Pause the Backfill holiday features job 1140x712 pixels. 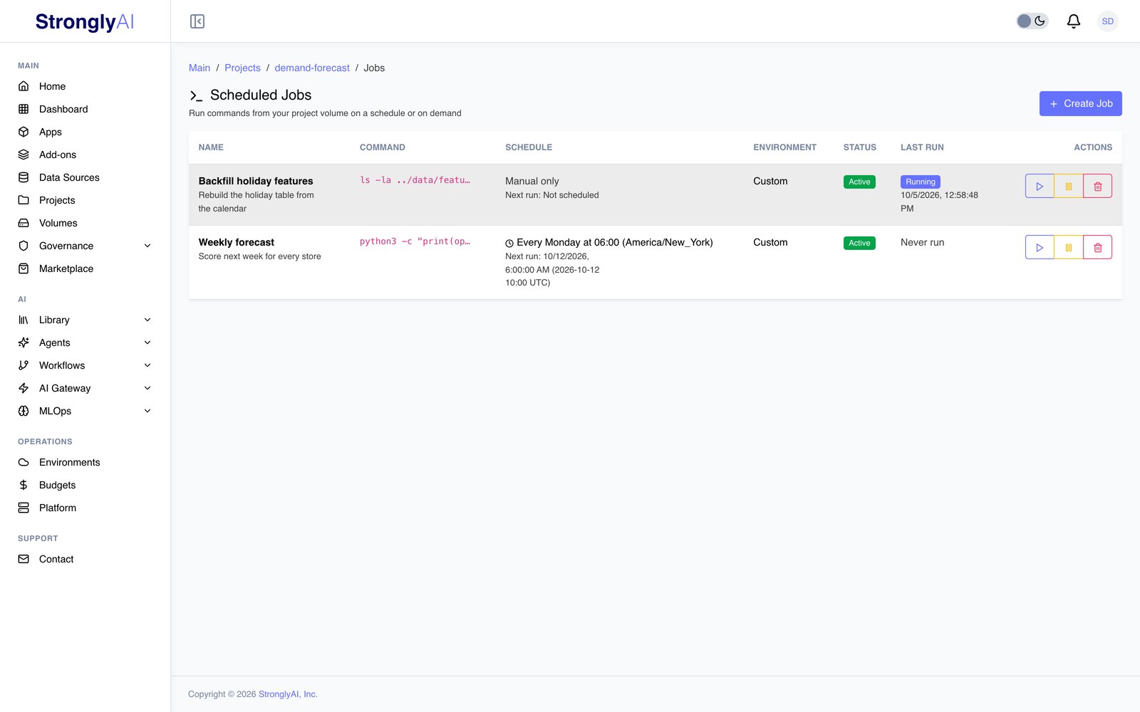1069,187
